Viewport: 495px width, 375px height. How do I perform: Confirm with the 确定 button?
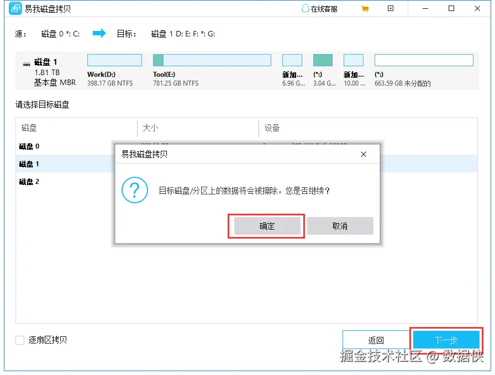coord(266,225)
